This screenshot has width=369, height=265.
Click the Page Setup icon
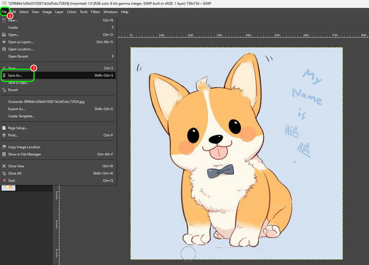tap(4, 128)
